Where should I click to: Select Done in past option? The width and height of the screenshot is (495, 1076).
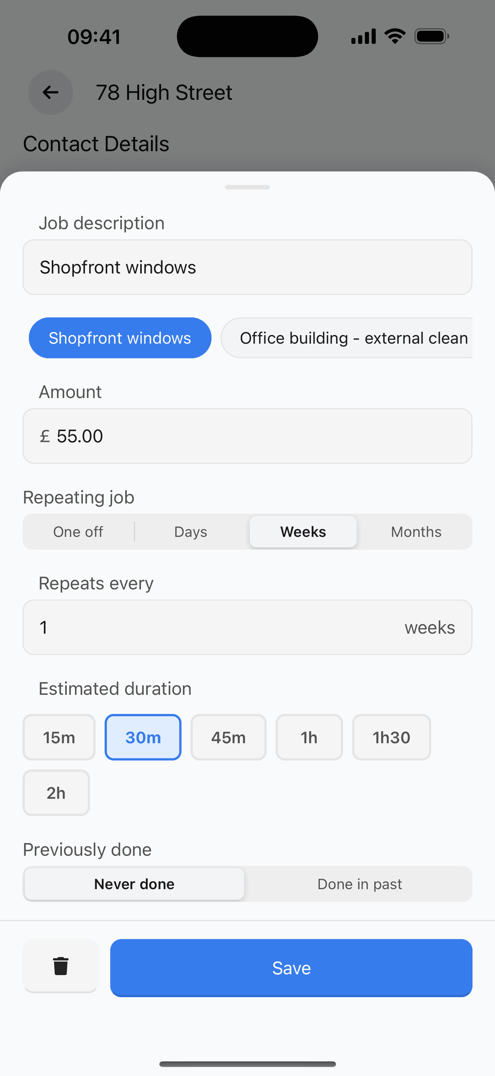(x=359, y=884)
